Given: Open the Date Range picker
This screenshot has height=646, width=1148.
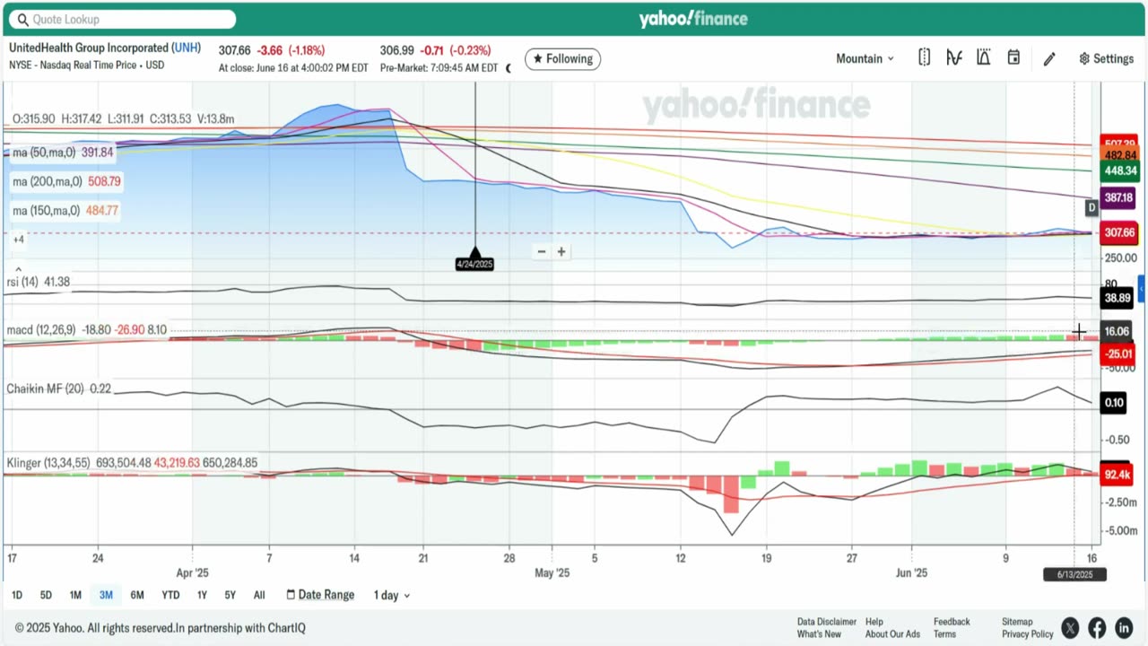Looking at the screenshot, I should pyautogui.click(x=320, y=595).
